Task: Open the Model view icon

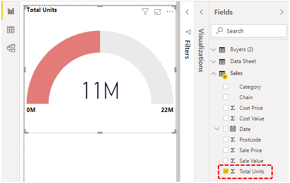Action: click(11, 48)
